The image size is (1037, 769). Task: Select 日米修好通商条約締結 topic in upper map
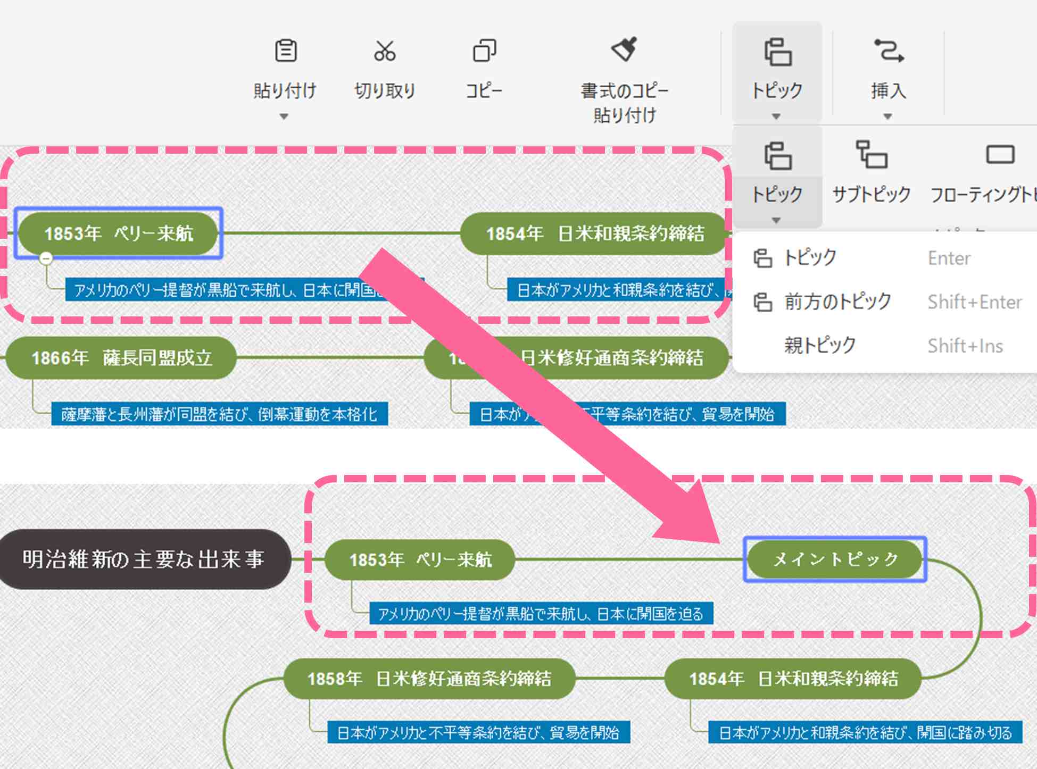(576, 357)
